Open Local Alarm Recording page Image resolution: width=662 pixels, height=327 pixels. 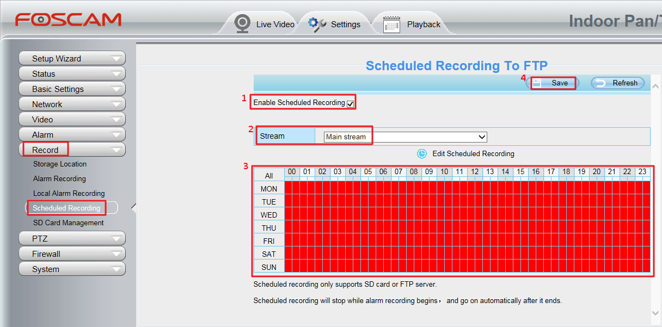(69, 193)
